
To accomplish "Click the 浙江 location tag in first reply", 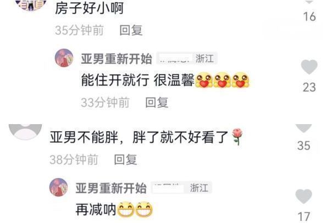I will 205,58.
